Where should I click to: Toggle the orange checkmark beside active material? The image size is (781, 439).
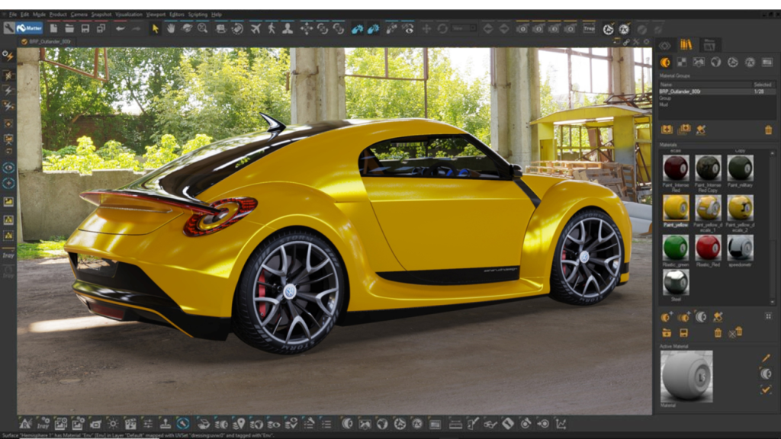pyautogui.click(x=766, y=389)
